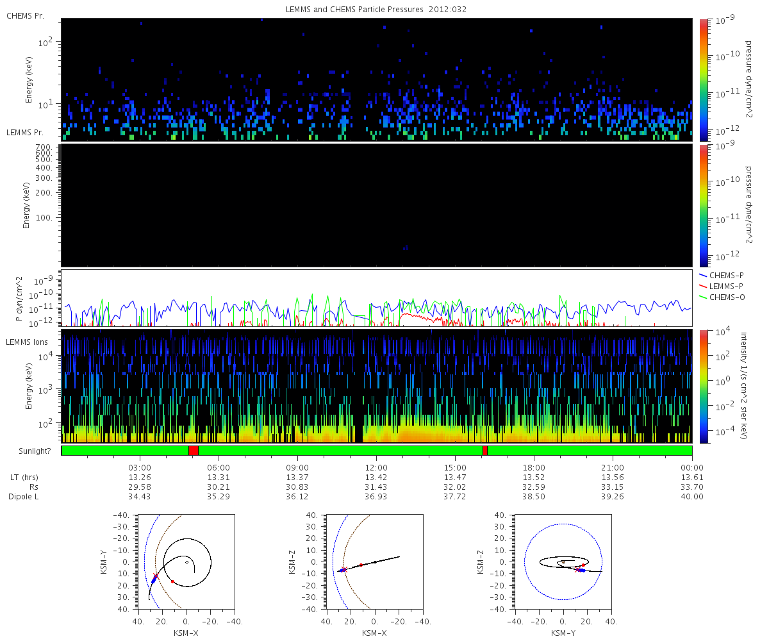Click the plot title showing 2012:032
The height and width of the screenshot is (641, 769).
click(x=376, y=10)
